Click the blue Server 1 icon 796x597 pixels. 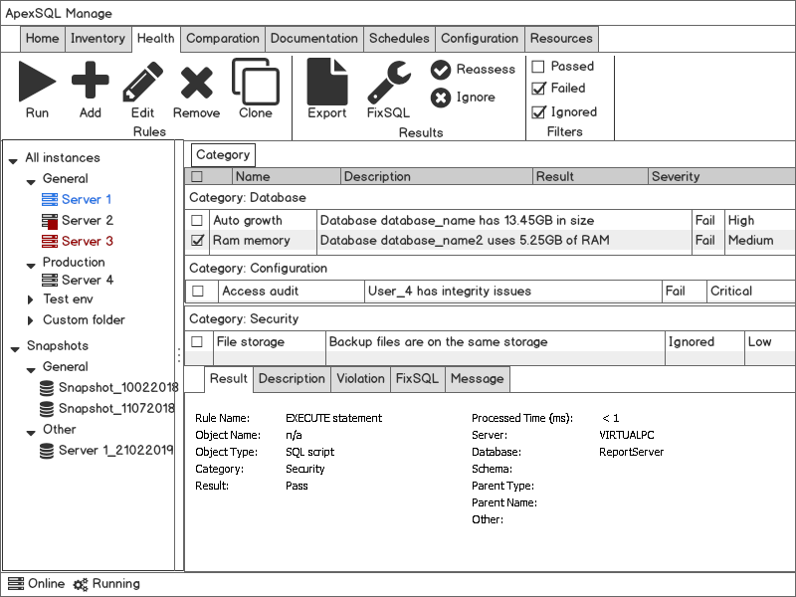[49, 200]
